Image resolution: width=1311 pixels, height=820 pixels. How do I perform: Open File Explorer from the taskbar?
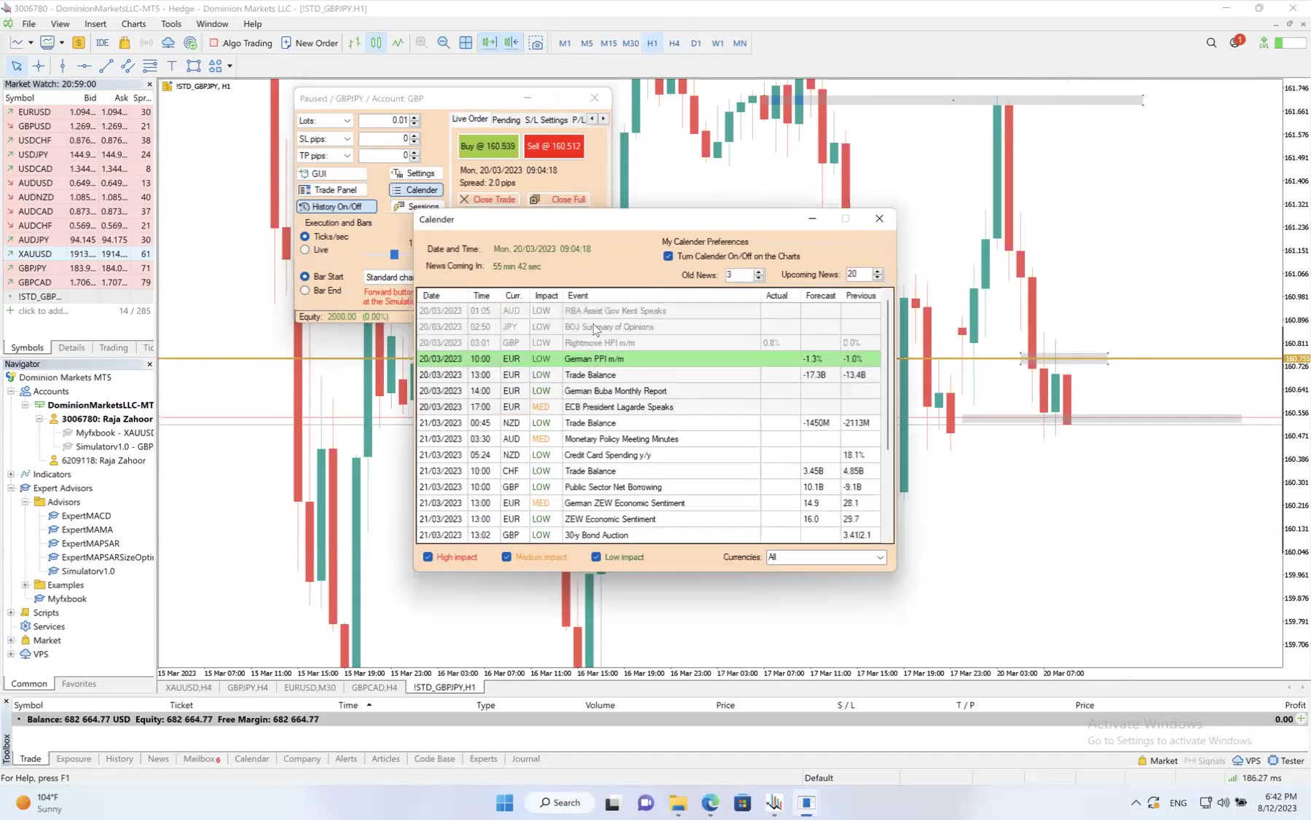point(678,803)
